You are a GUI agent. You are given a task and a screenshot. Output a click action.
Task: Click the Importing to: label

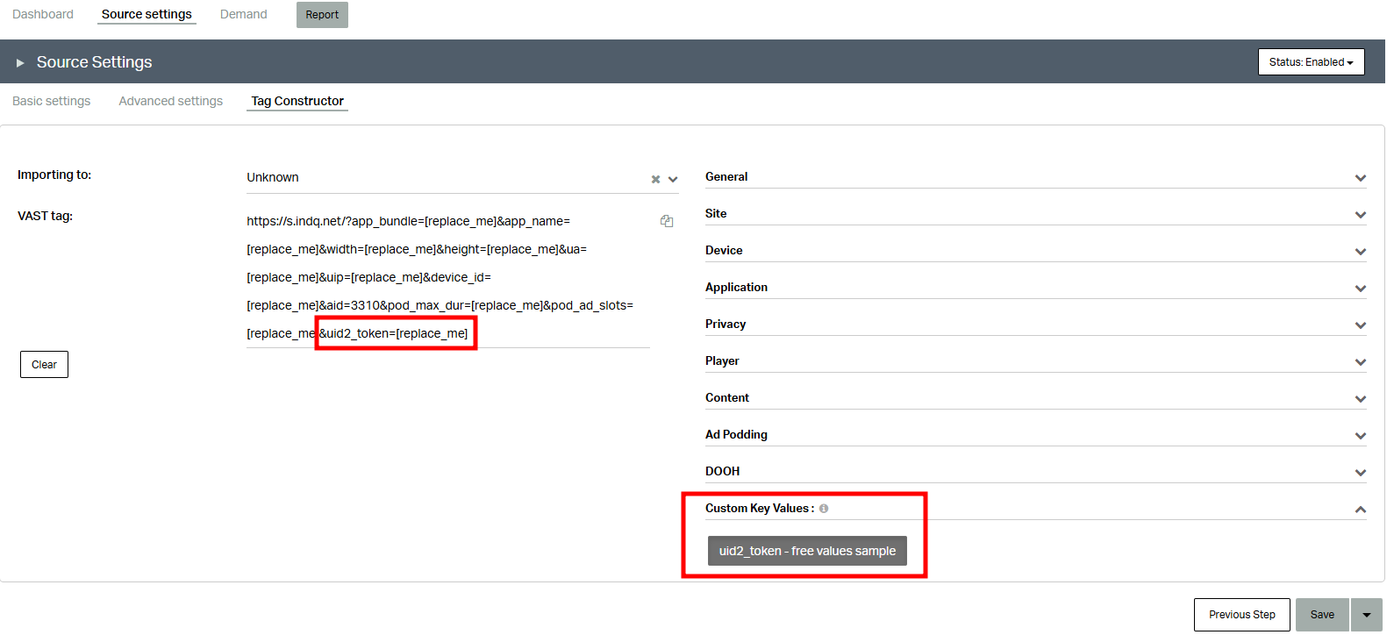[54, 175]
